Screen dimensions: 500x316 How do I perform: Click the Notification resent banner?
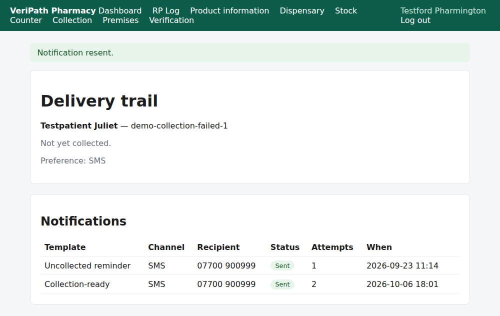[x=250, y=52]
